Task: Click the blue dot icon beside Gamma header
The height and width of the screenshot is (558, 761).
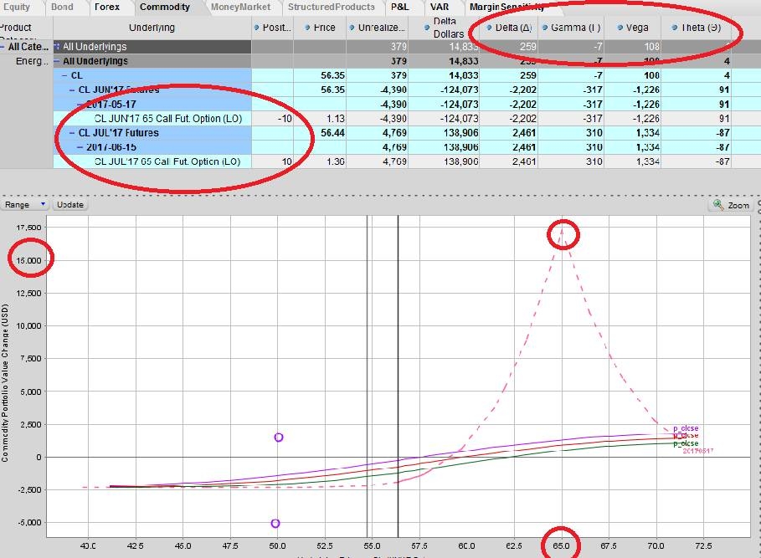Action: coord(545,28)
